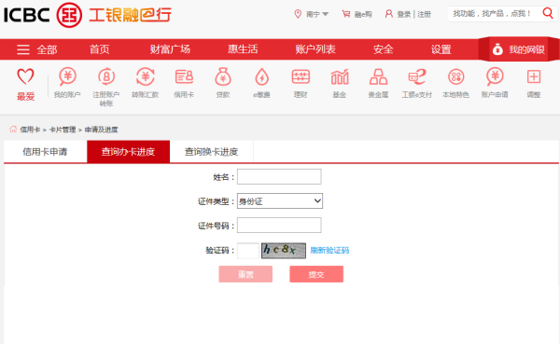Click 申请及进度 breadcrumb text
The height and width of the screenshot is (344, 560).
coord(102,130)
